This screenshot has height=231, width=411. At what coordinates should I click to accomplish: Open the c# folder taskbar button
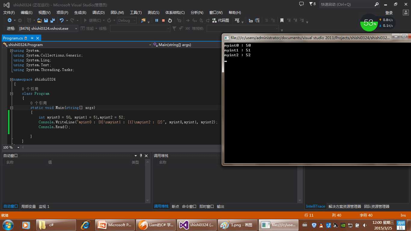click(56, 225)
